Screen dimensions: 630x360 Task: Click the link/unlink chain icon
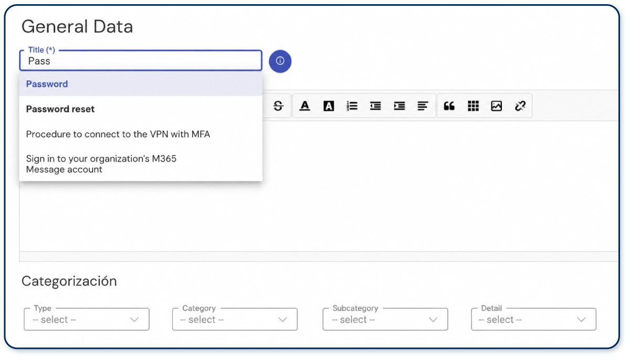[x=520, y=106]
